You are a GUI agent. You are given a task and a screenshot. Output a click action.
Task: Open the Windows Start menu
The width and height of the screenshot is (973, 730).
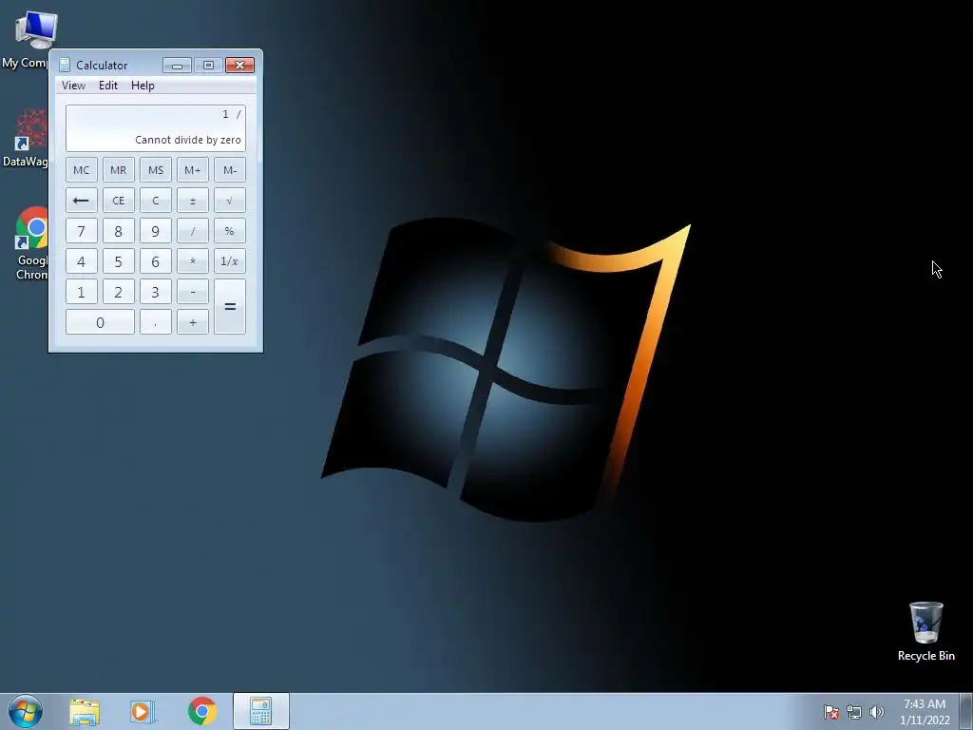[26, 711]
